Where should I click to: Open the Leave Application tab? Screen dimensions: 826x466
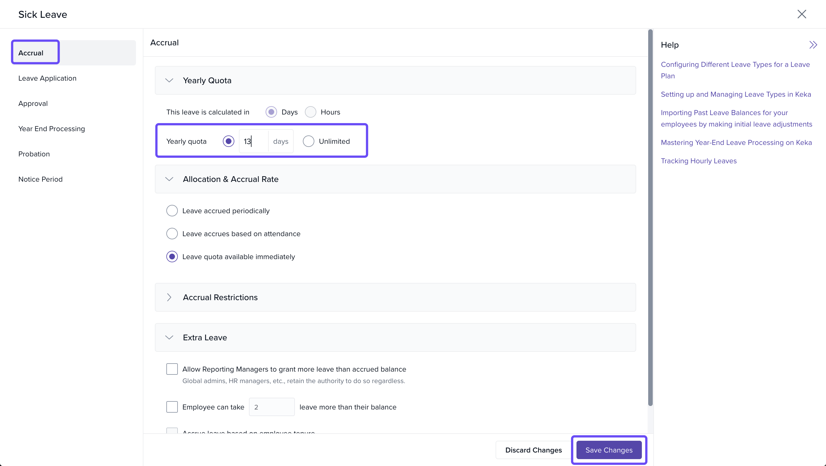click(x=47, y=78)
